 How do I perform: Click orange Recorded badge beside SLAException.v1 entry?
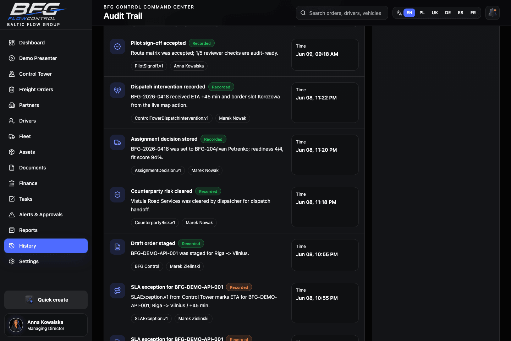tap(239, 287)
